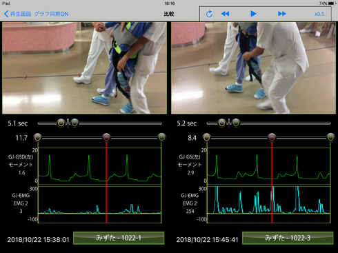Tap the left EMG 2 value 3
The height and width of the screenshot is (253, 338).
pyautogui.click(x=21, y=211)
